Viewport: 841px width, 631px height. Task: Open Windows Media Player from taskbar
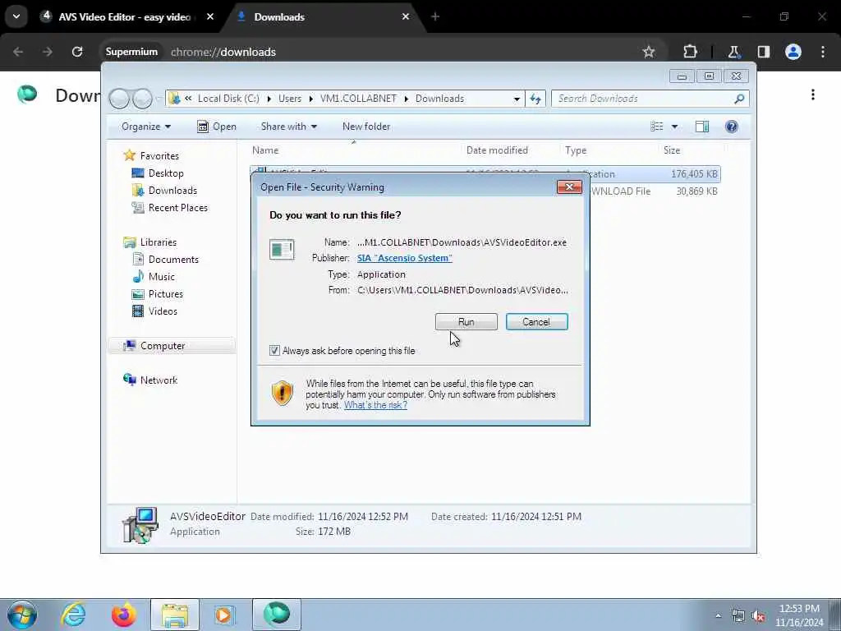click(x=224, y=615)
